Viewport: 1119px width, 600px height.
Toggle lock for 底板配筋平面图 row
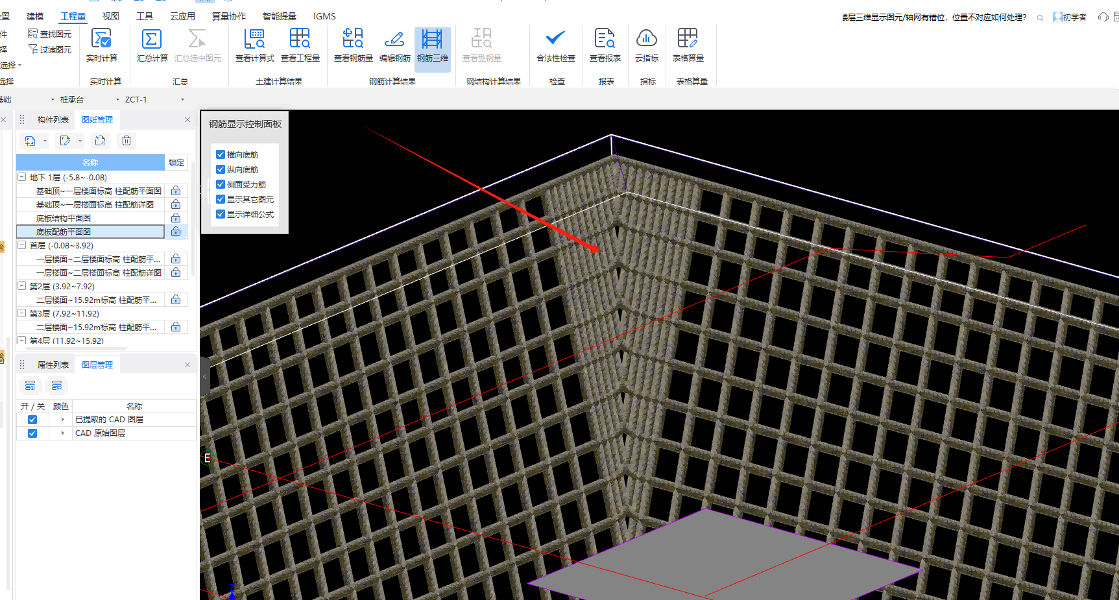(x=176, y=232)
